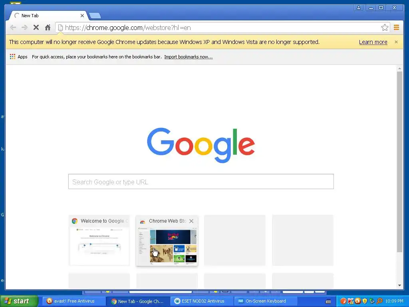Open the Windows Start menu
The width and height of the screenshot is (409, 307).
click(19, 301)
